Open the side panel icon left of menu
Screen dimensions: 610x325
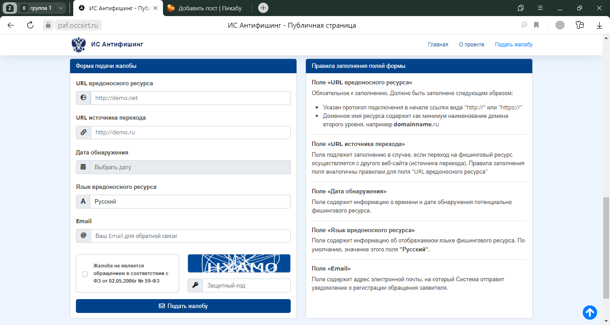point(521,8)
